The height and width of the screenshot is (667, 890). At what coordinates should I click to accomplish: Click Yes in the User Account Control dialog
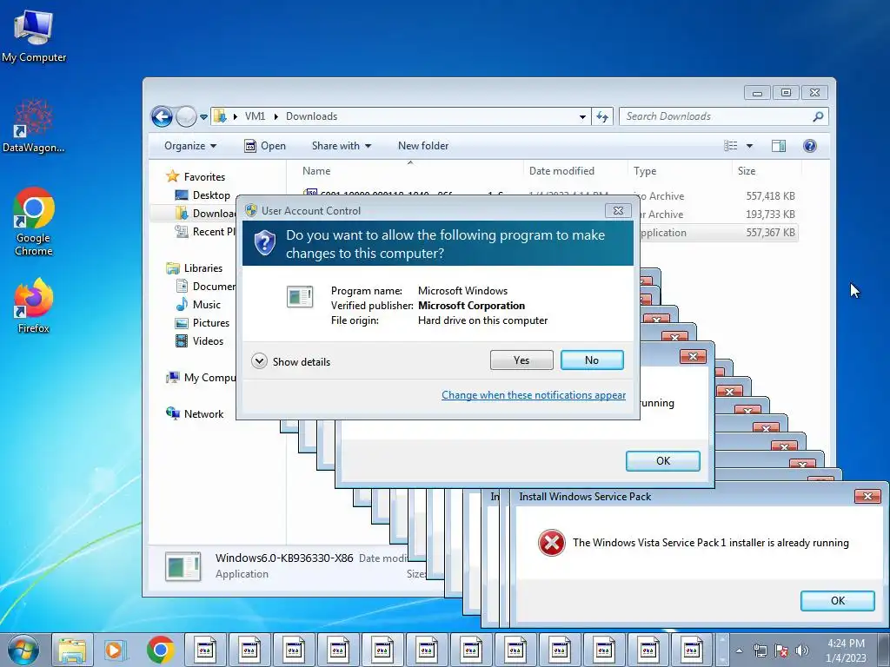click(x=521, y=360)
